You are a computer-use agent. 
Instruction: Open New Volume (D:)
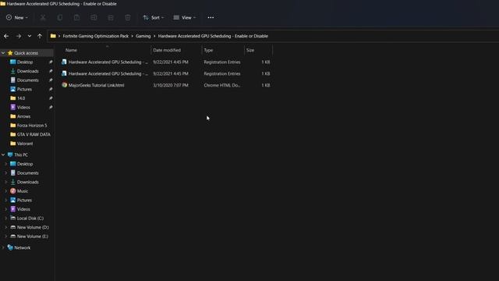click(x=33, y=227)
